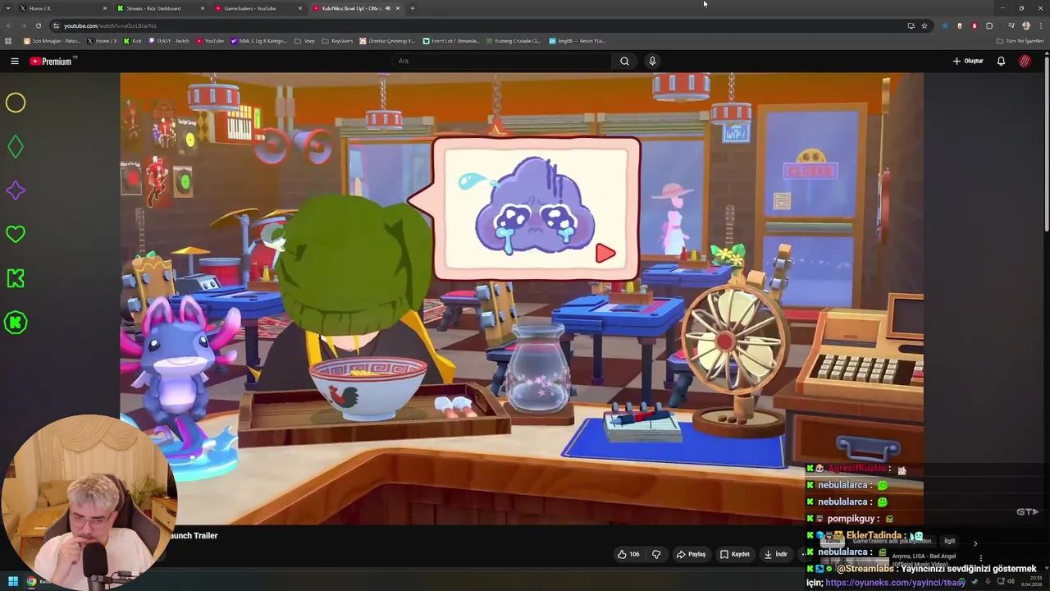1050x591 pixels.
Task: Click the video player frame
Action: coord(522,299)
